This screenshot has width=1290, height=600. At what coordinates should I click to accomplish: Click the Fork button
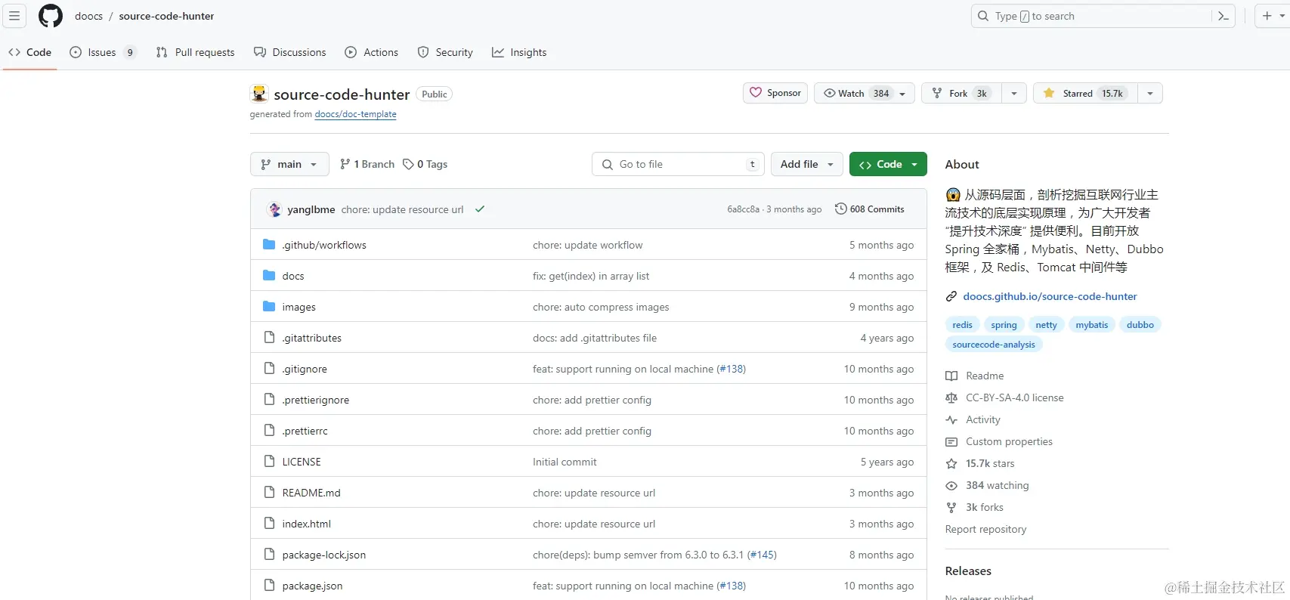(x=961, y=93)
